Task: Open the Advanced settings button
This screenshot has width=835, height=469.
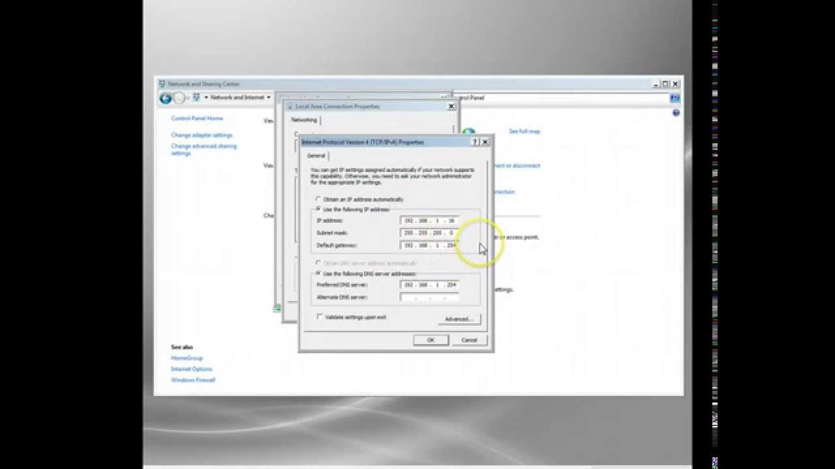Action: point(459,319)
